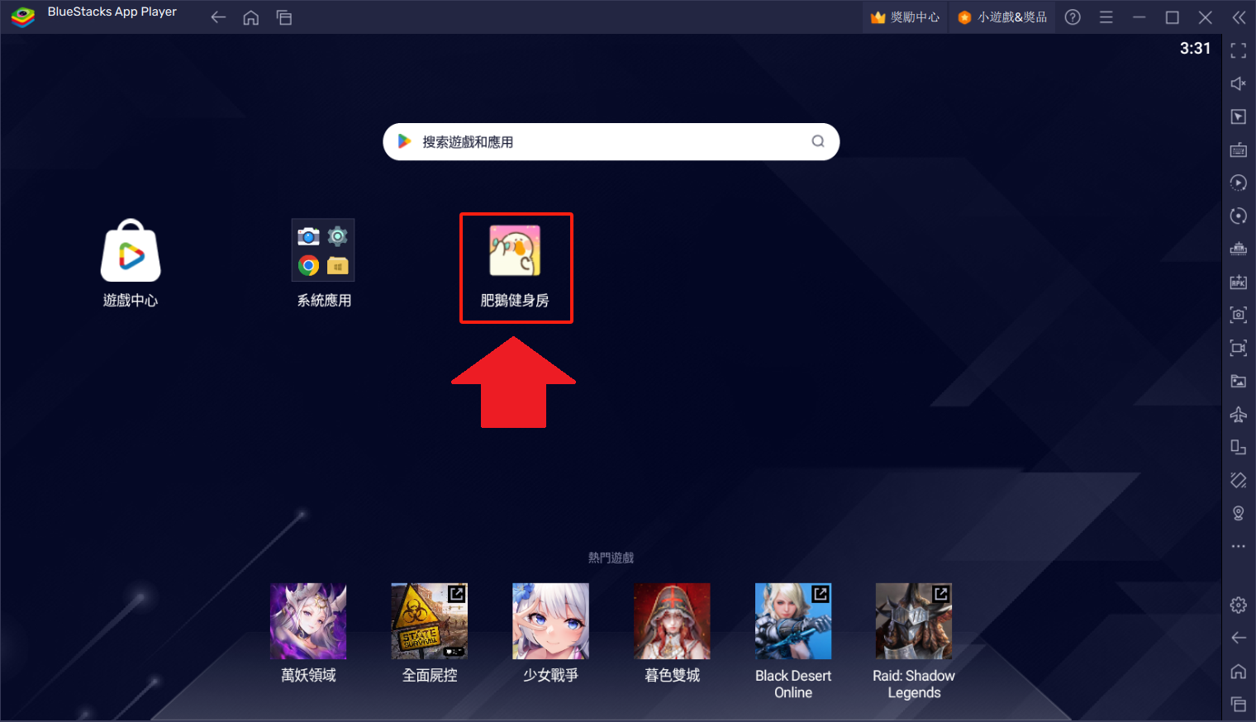Open the 獎勵中心 rewards center
Viewport: 1256px width, 722px height.
coord(905,17)
